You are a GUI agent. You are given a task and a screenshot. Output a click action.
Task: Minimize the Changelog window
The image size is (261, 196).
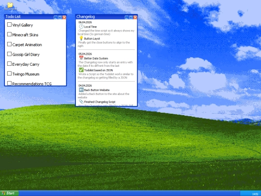(127, 17)
